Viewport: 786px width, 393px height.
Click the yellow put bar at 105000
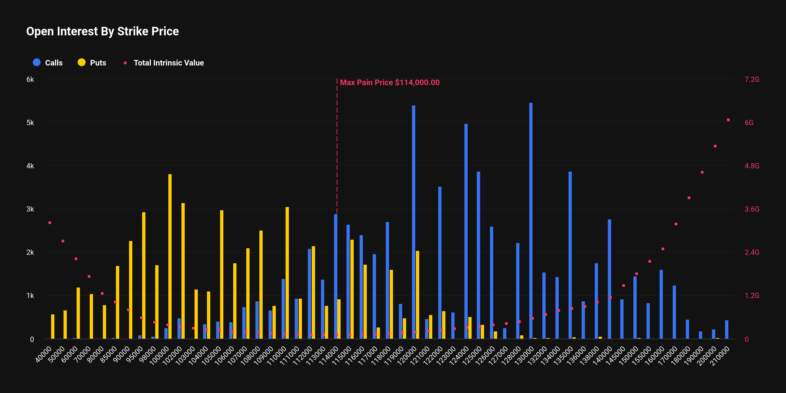pyautogui.click(x=222, y=274)
